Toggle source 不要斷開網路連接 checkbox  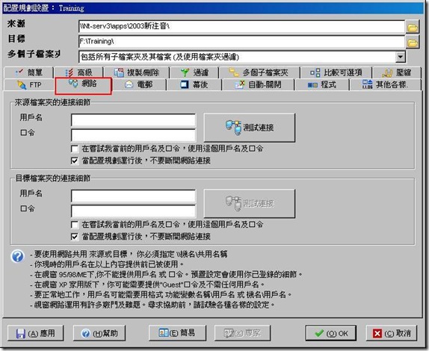(x=75, y=161)
